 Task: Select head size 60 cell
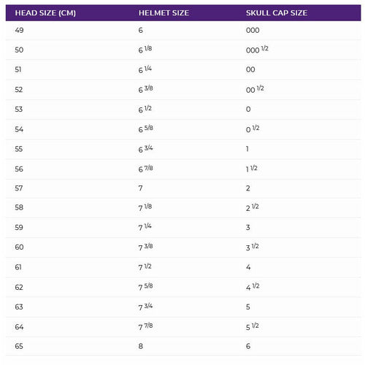(x=19, y=247)
